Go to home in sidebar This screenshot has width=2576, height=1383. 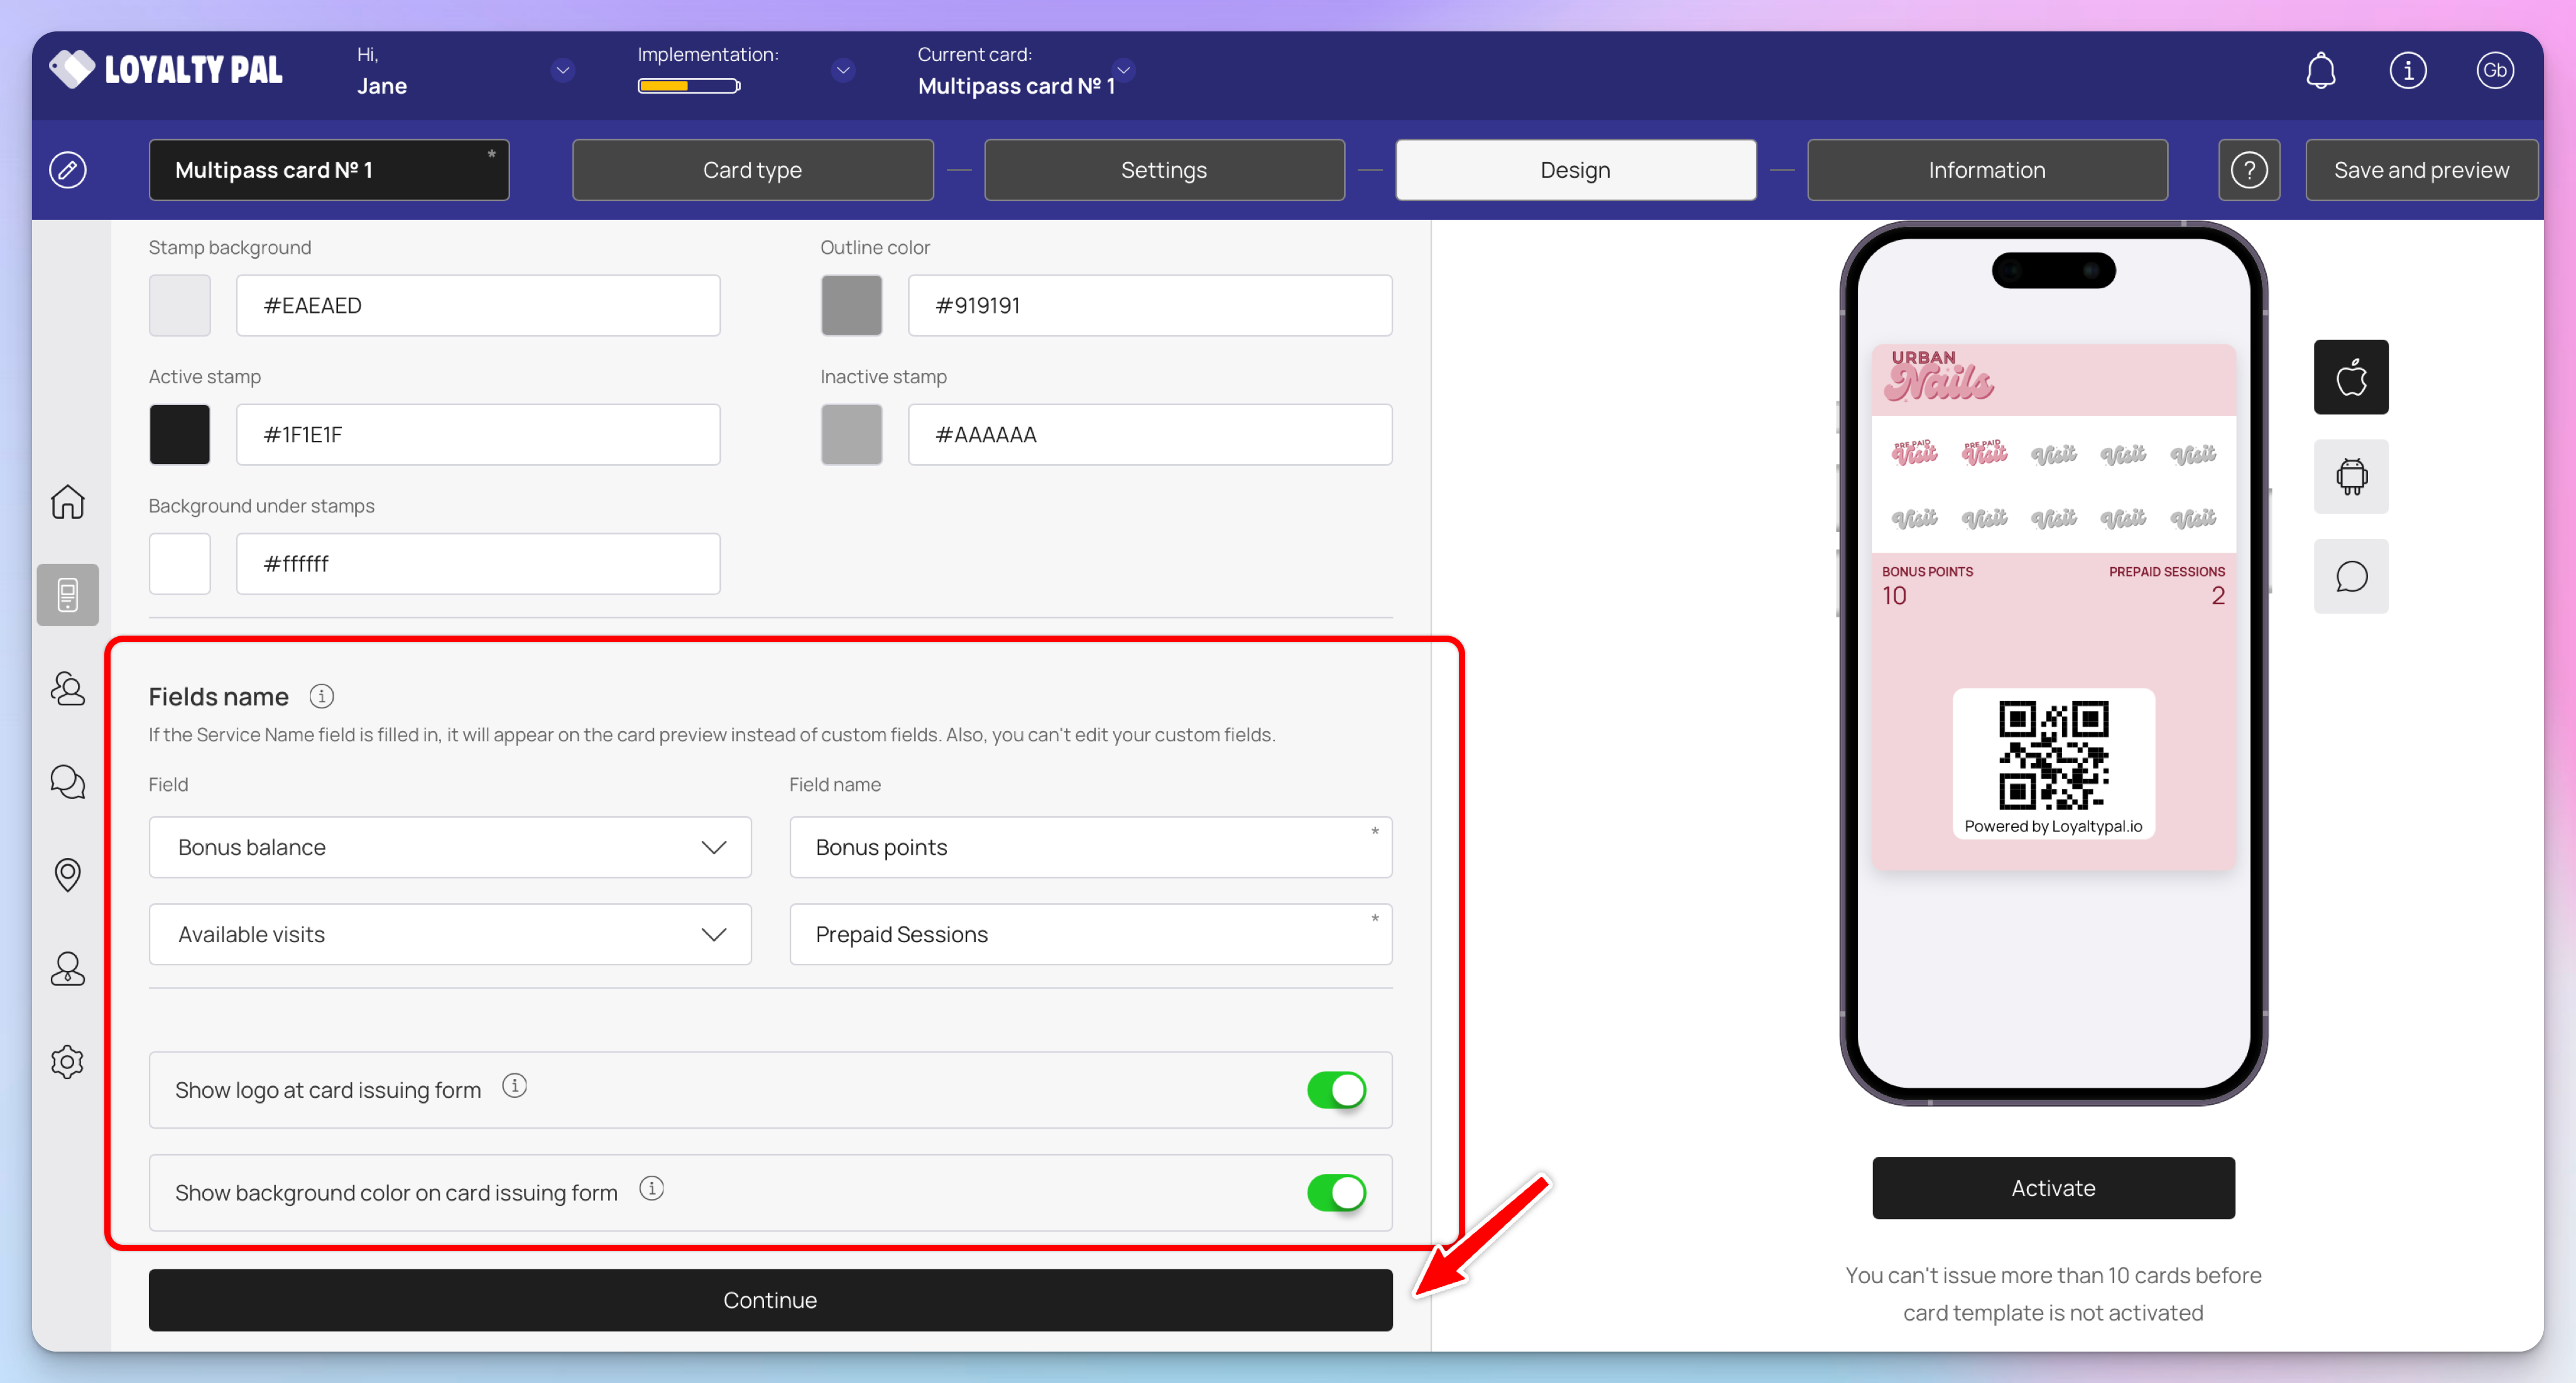point(67,502)
